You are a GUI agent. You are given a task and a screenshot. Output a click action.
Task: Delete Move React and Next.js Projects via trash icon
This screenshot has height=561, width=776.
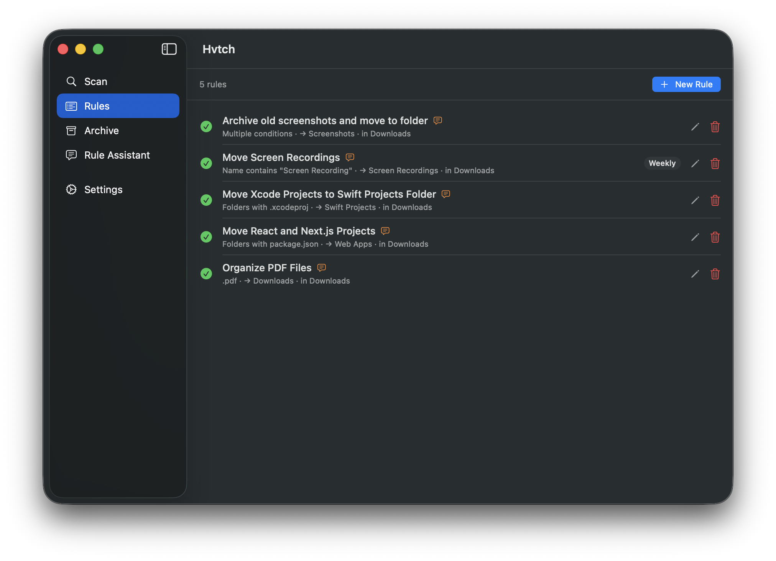(x=715, y=237)
